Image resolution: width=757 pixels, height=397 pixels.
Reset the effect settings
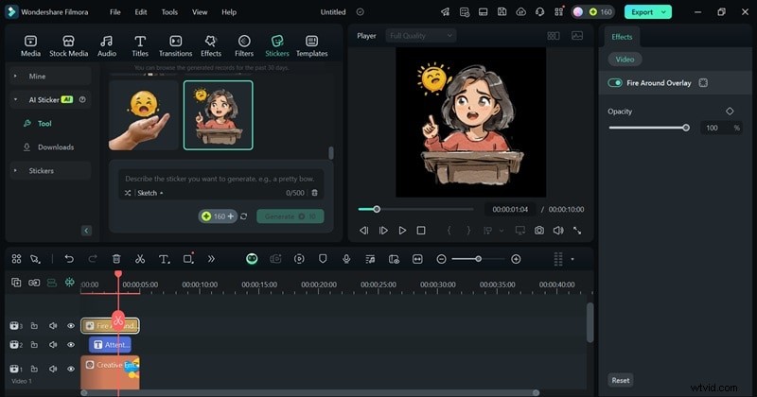point(621,380)
